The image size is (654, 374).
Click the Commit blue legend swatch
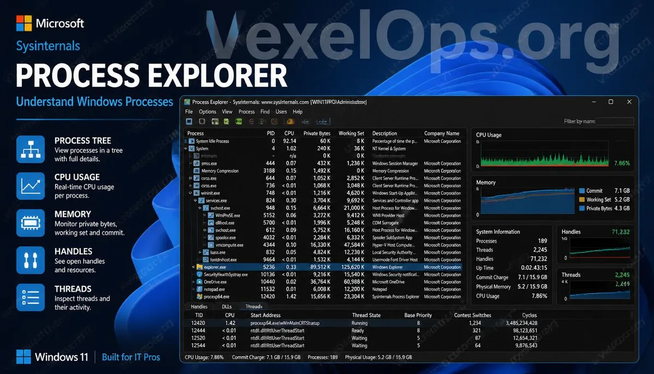click(581, 191)
